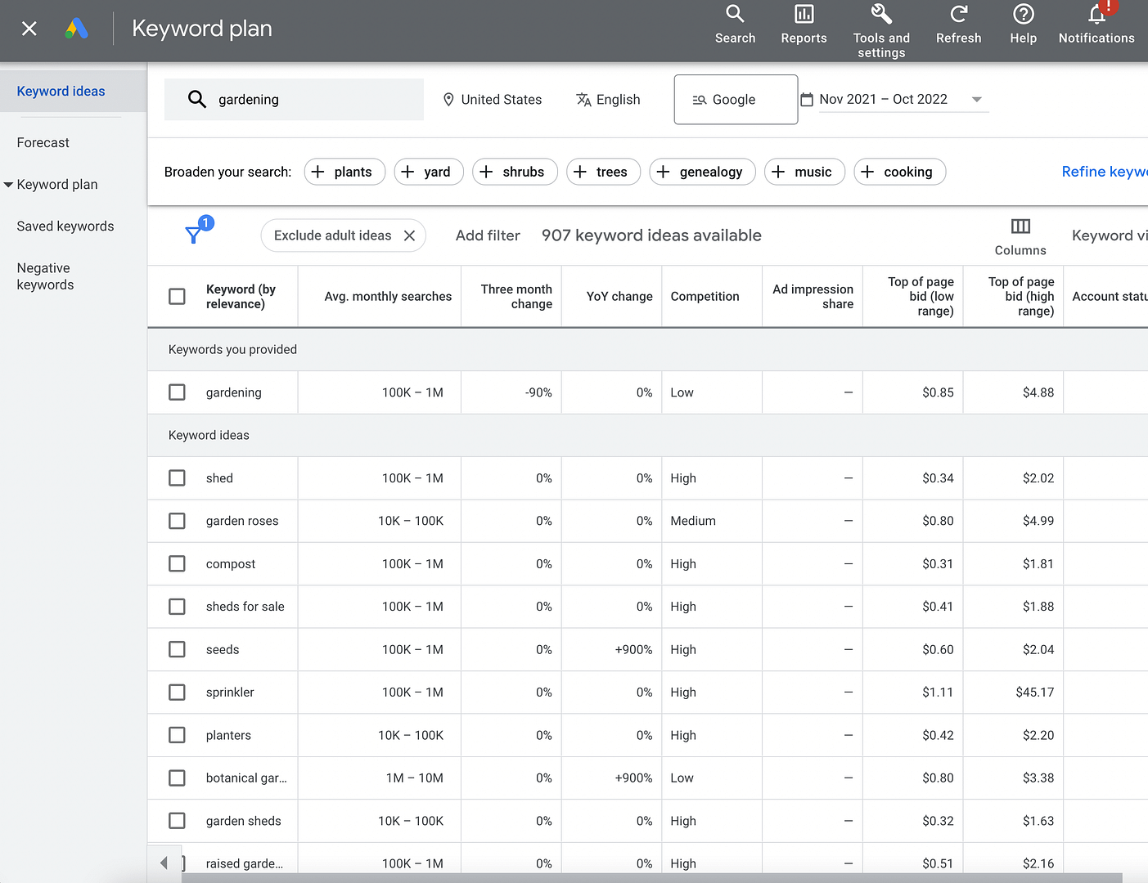Check the 'garden roses' keyword row
The height and width of the screenshot is (883, 1148).
(177, 521)
